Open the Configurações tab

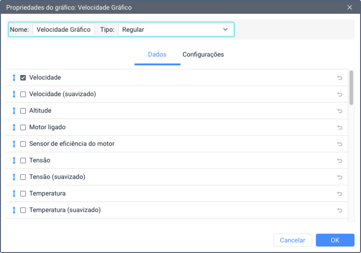(203, 54)
